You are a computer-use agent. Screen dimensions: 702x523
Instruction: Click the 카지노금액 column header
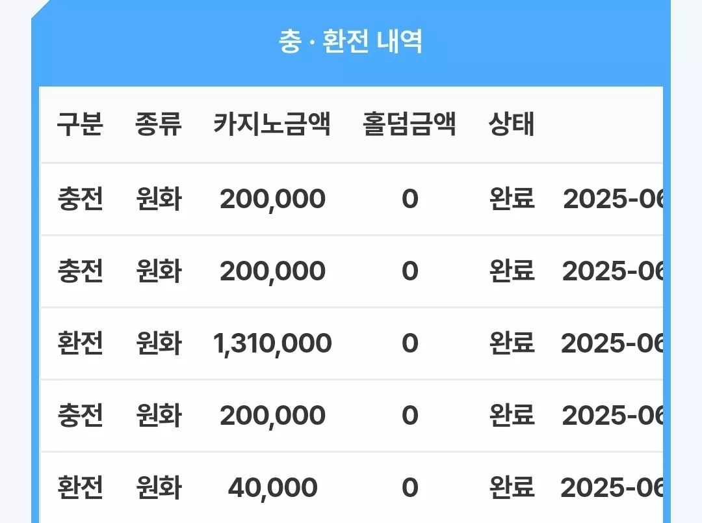point(272,124)
